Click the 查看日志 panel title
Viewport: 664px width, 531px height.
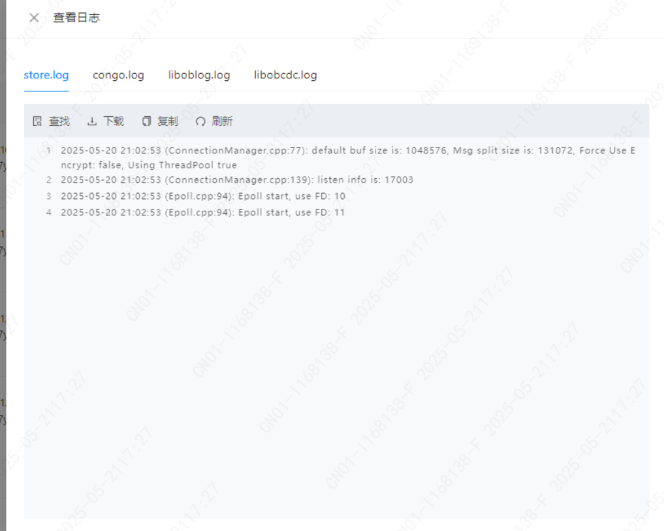(76, 18)
